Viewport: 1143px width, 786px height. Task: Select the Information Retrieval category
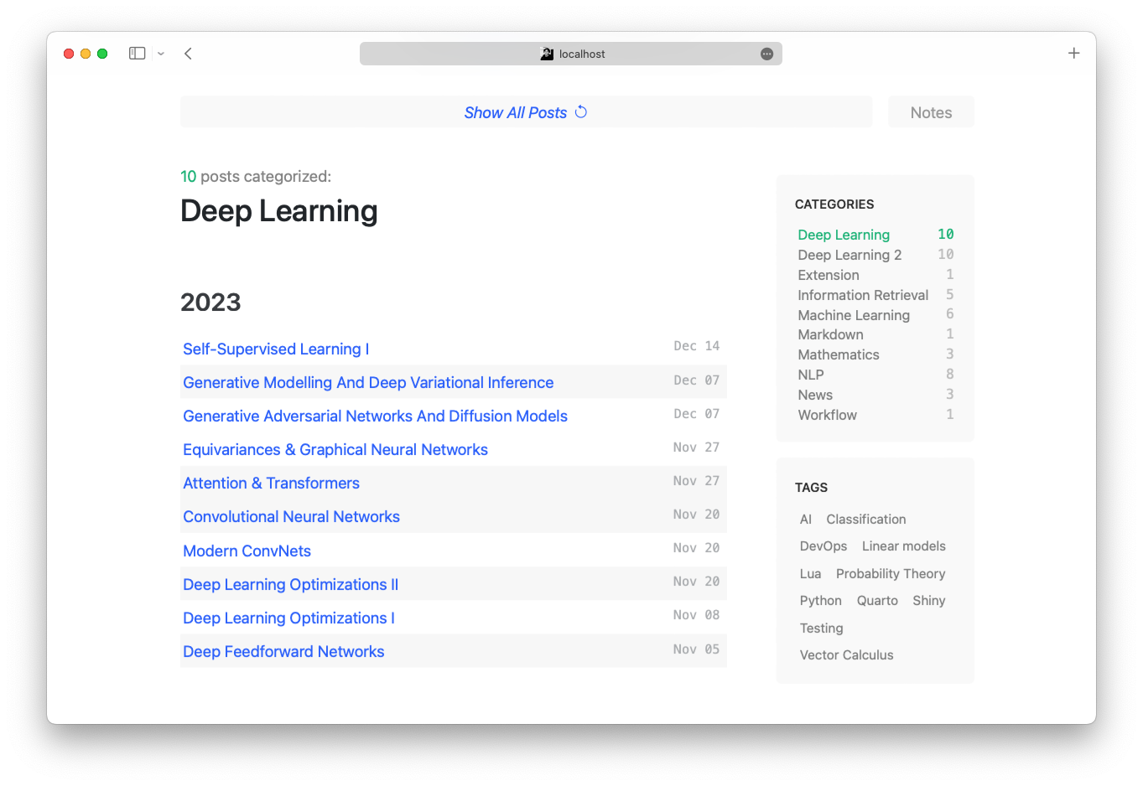863,295
